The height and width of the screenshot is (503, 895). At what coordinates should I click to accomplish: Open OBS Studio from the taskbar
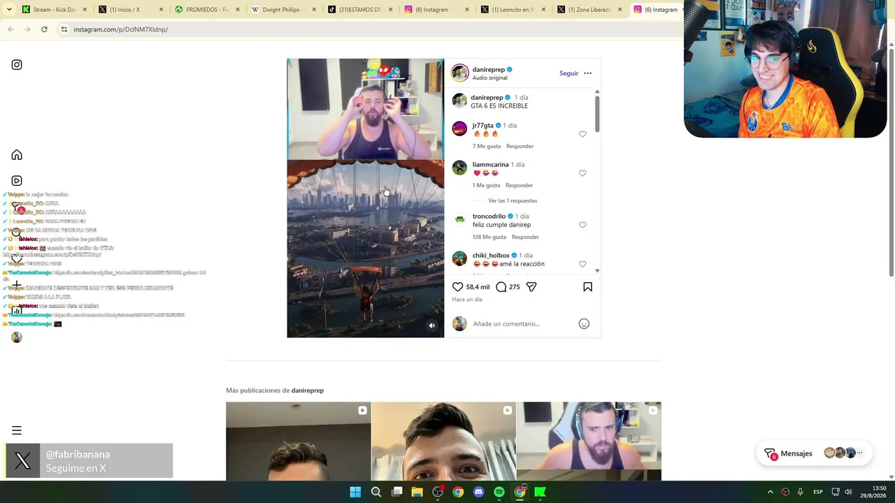438,492
